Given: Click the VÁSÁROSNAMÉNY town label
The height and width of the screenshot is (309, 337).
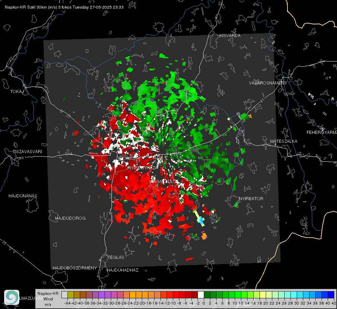Looking at the screenshot, I should point(268,83).
